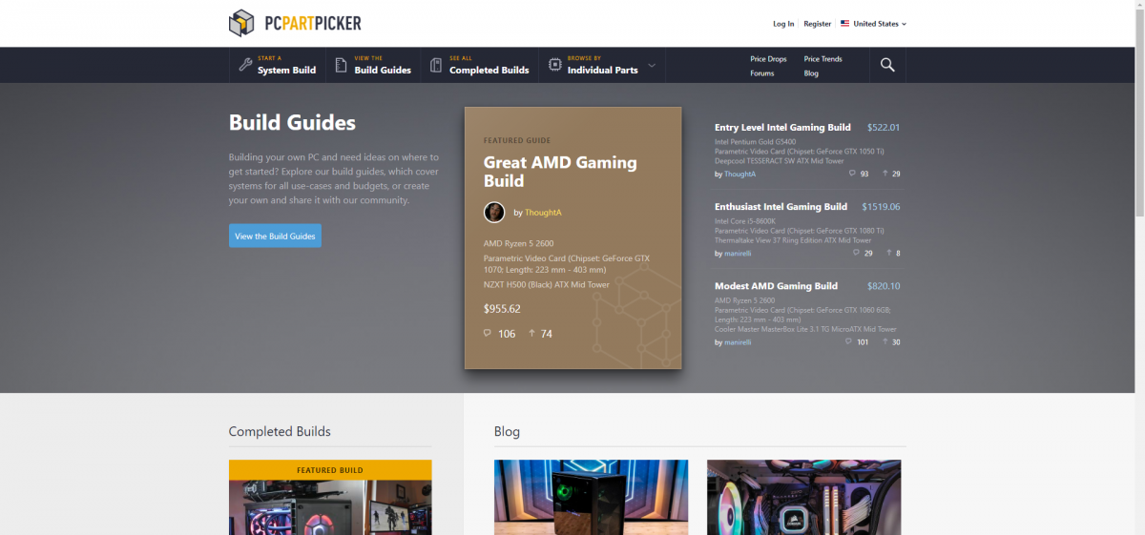Click the $820.10 price
The width and height of the screenshot is (1145, 535).
[884, 285]
